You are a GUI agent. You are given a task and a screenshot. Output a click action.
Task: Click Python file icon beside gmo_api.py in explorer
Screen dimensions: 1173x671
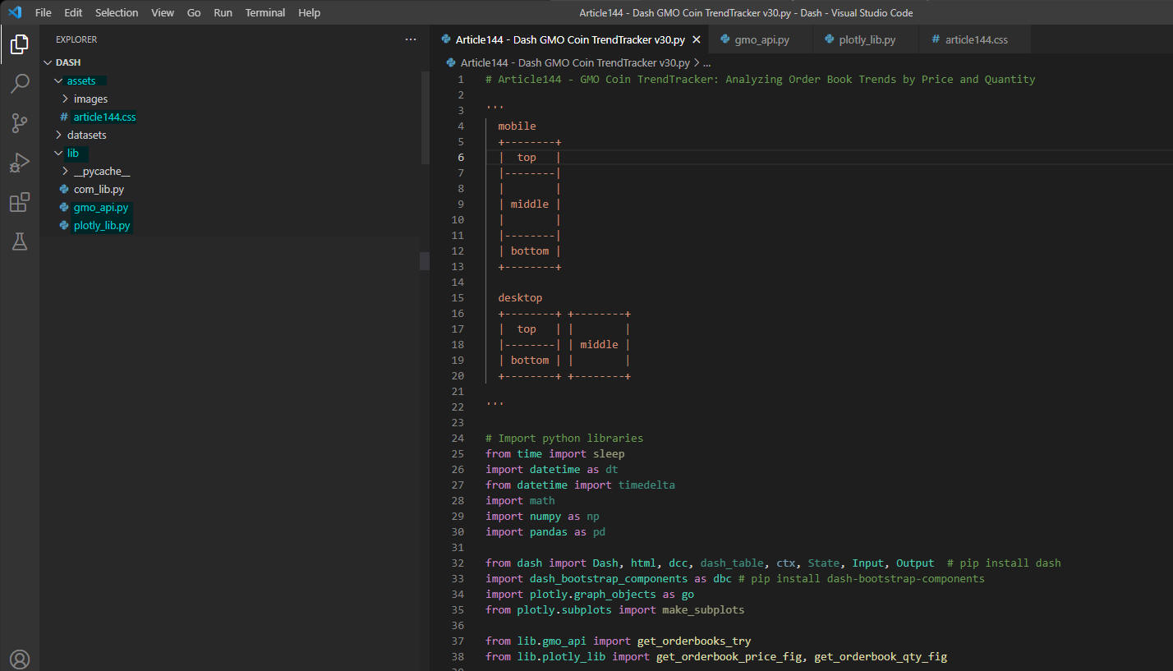click(64, 207)
